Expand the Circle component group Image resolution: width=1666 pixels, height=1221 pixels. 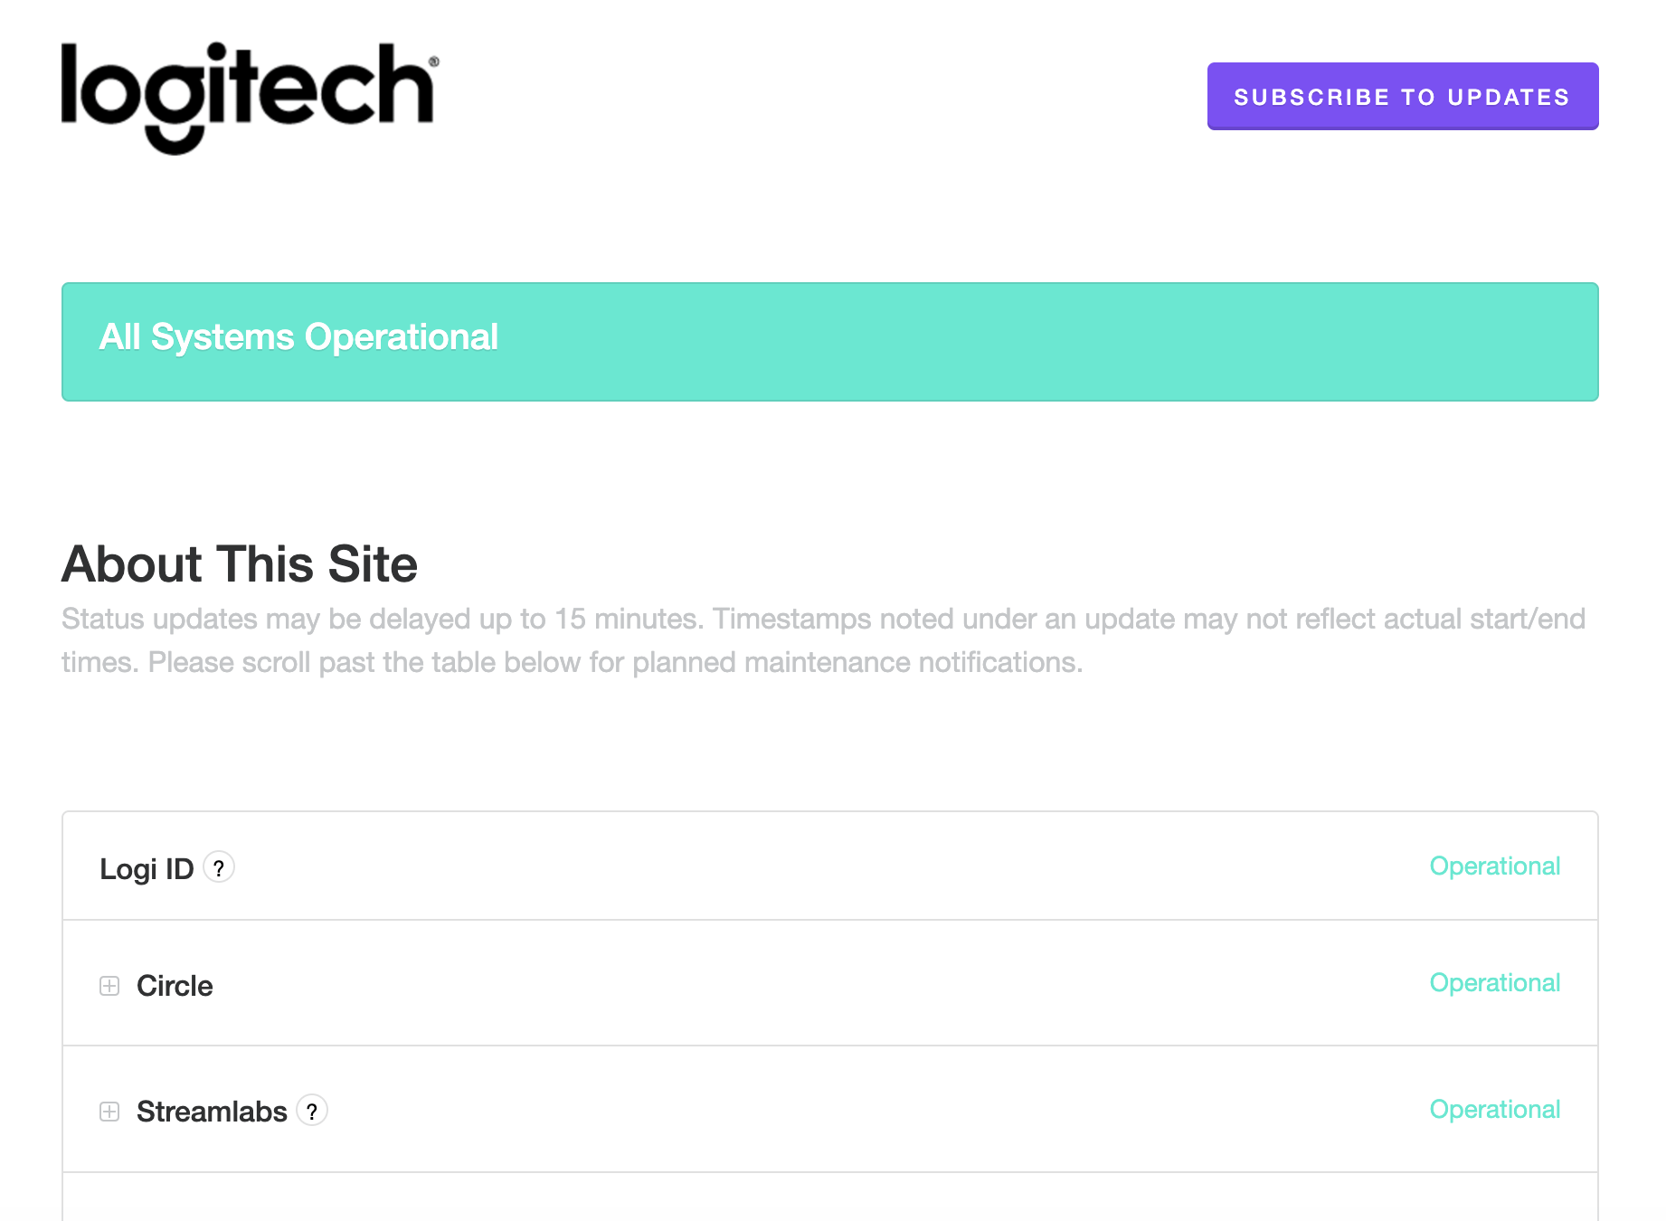[109, 986]
